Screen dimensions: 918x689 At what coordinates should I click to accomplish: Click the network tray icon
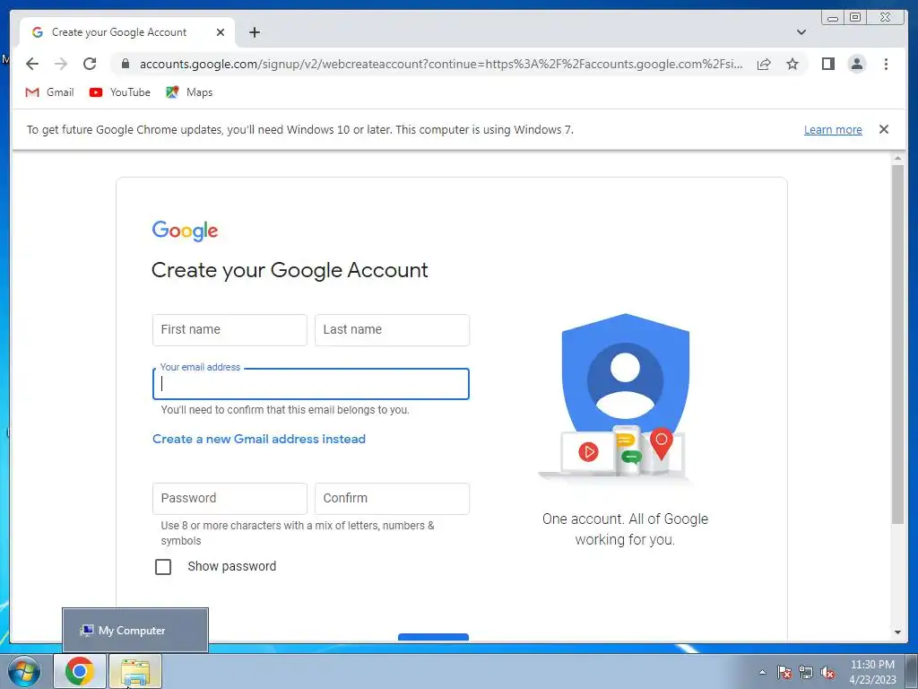(806, 672)
